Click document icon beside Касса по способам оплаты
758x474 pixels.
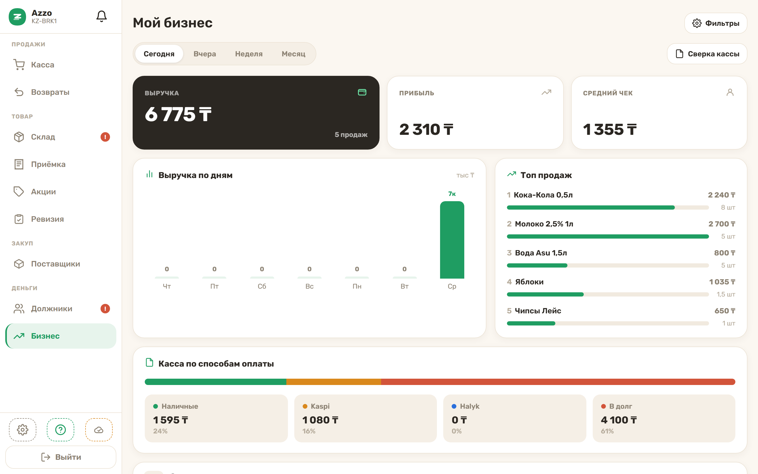(149, 363)
